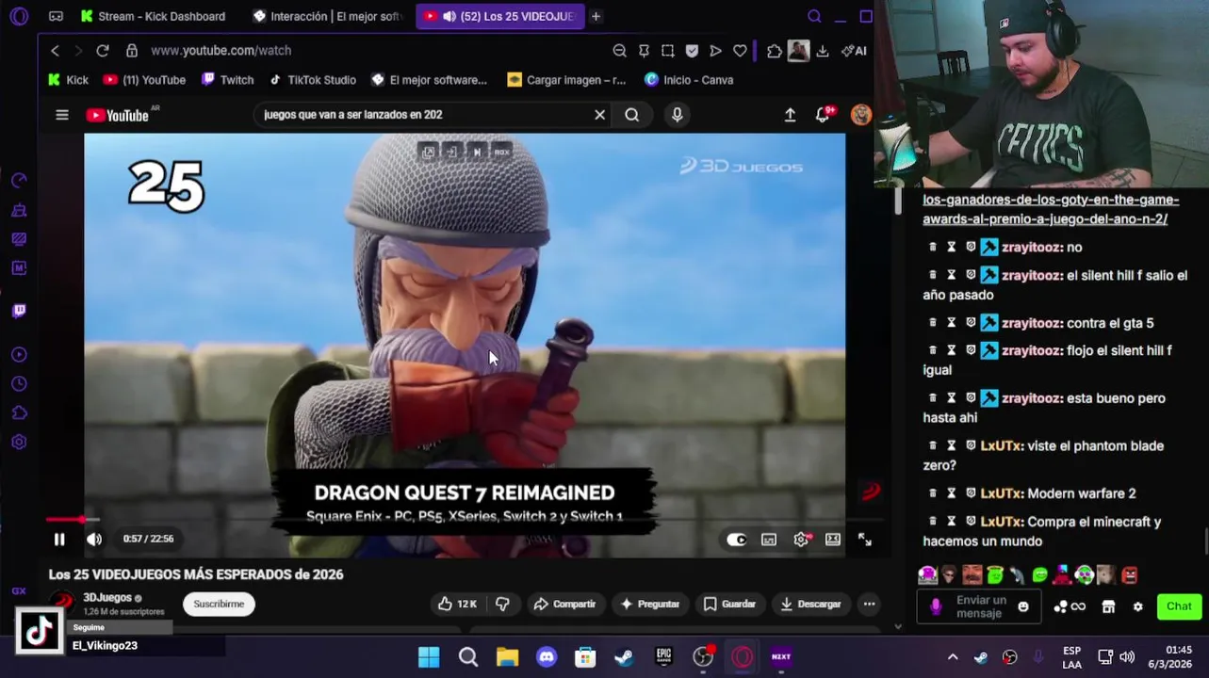
Task: Open the Opera GX logo menu
Action: (19, 16)
